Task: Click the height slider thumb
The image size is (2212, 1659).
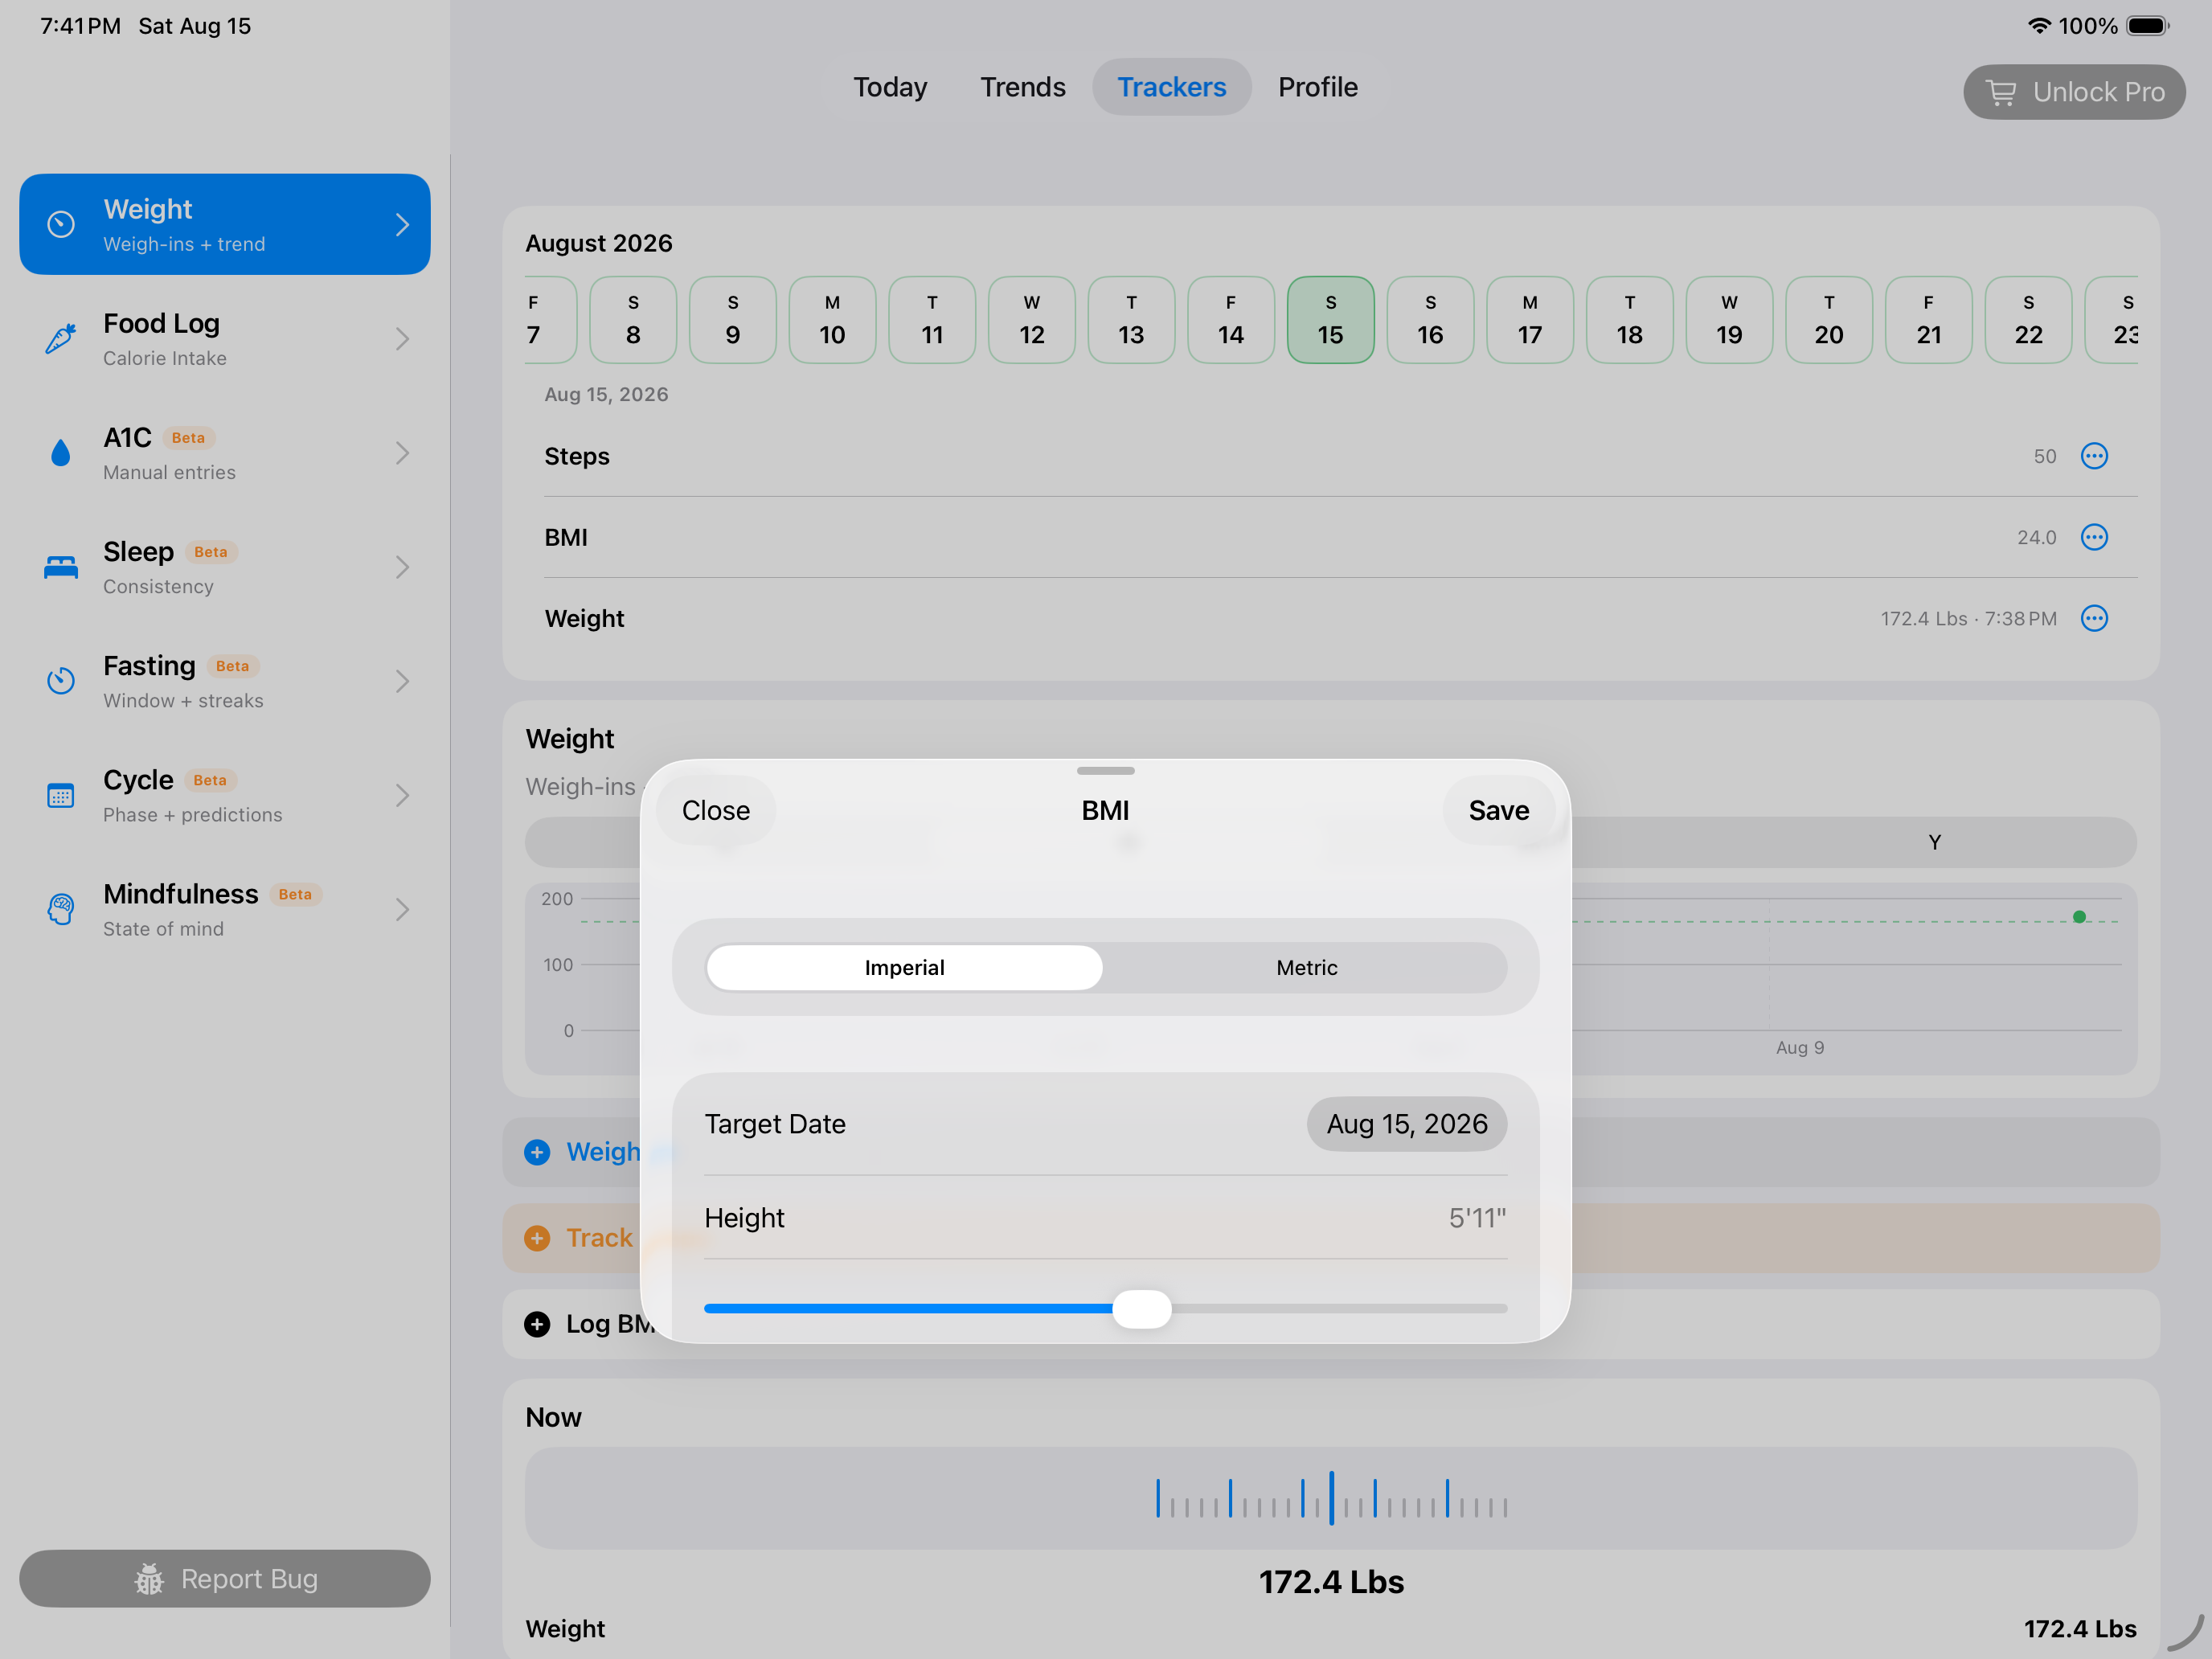Action: click(x=1141, y=1308)
